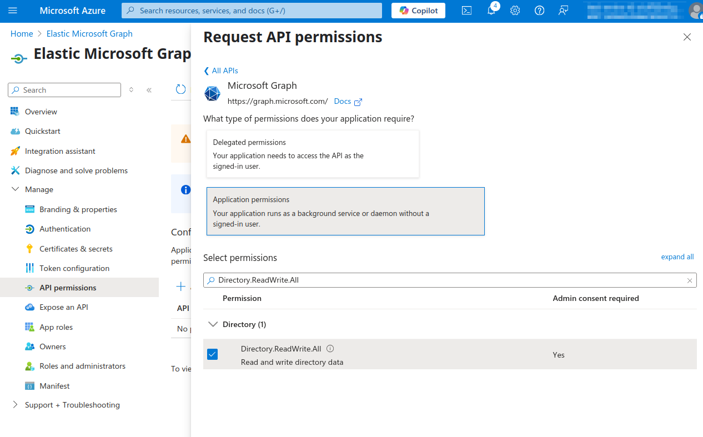Screen dimensions: 703x437
Task: Navigate back using All APIs link
Action: [220, 71]
